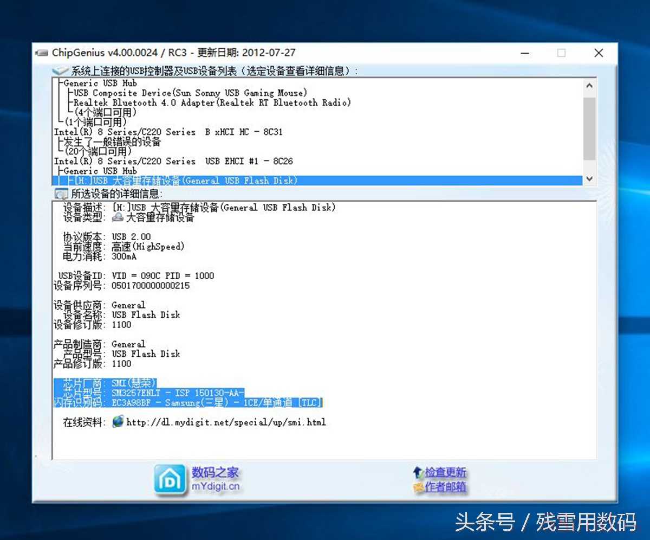Click the 产品型号 value USB Flash Disk
Image resolution: width=650 pixels, height=540 pixels.
tap(146, 354)
